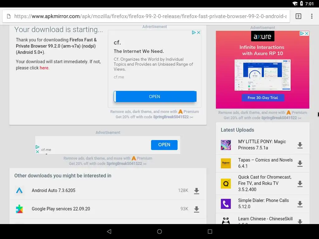Close the cf. advertisement with X icon
Viewport: 319px width, 239px height.
198,32
